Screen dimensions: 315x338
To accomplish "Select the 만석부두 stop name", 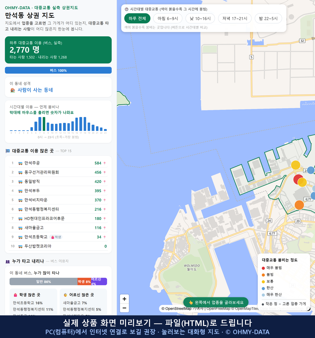I will pos(32,191).
